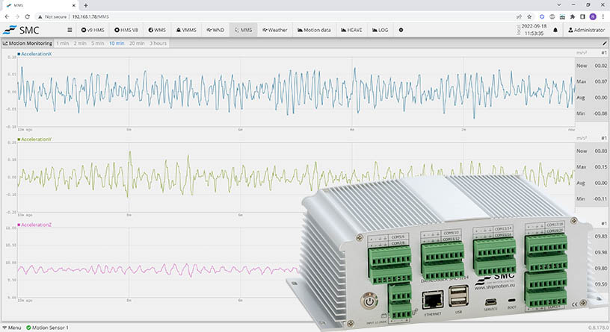
Task: Open the WND page
Action: coord(215,30)
